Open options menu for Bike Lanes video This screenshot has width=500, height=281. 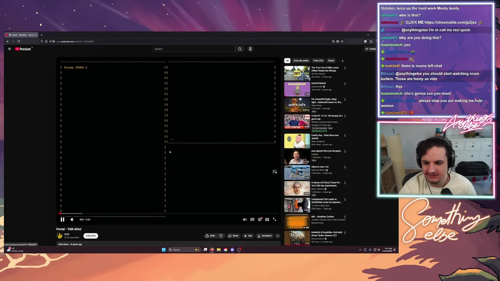point(345,68)
